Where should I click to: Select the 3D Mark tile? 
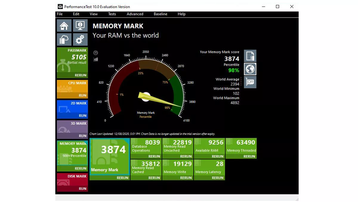[x=72, y=127]
